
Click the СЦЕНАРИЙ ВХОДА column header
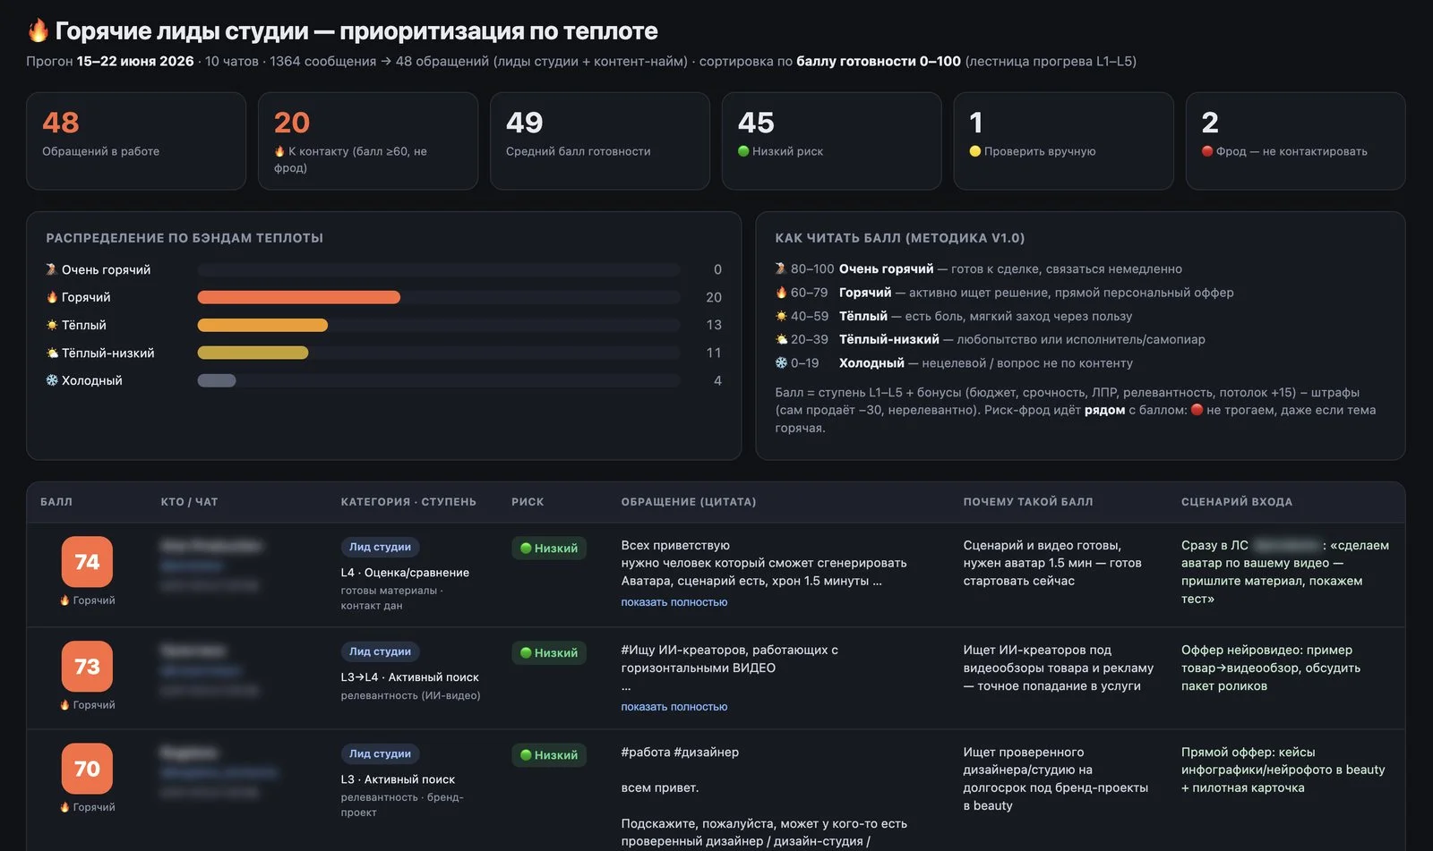coord(1237,502)
